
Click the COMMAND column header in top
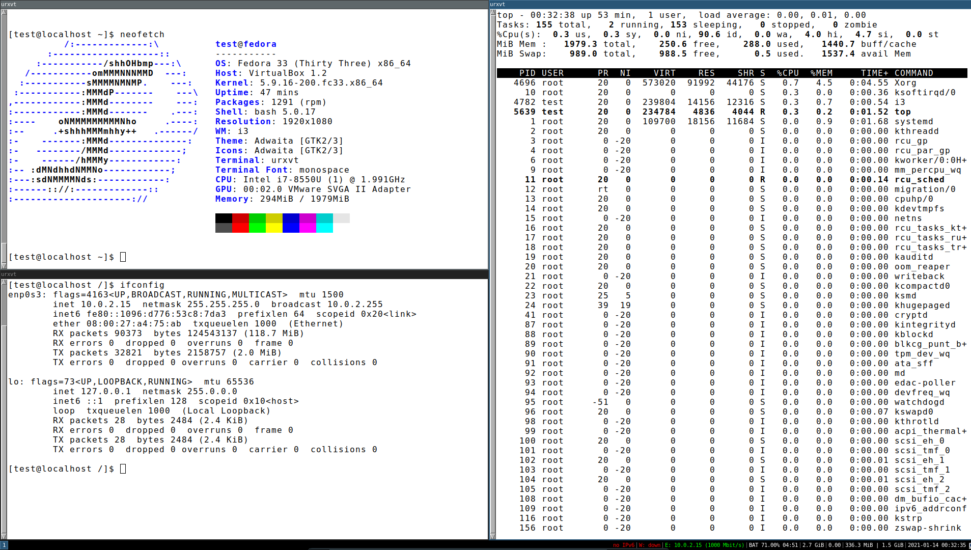pos(914,73)
